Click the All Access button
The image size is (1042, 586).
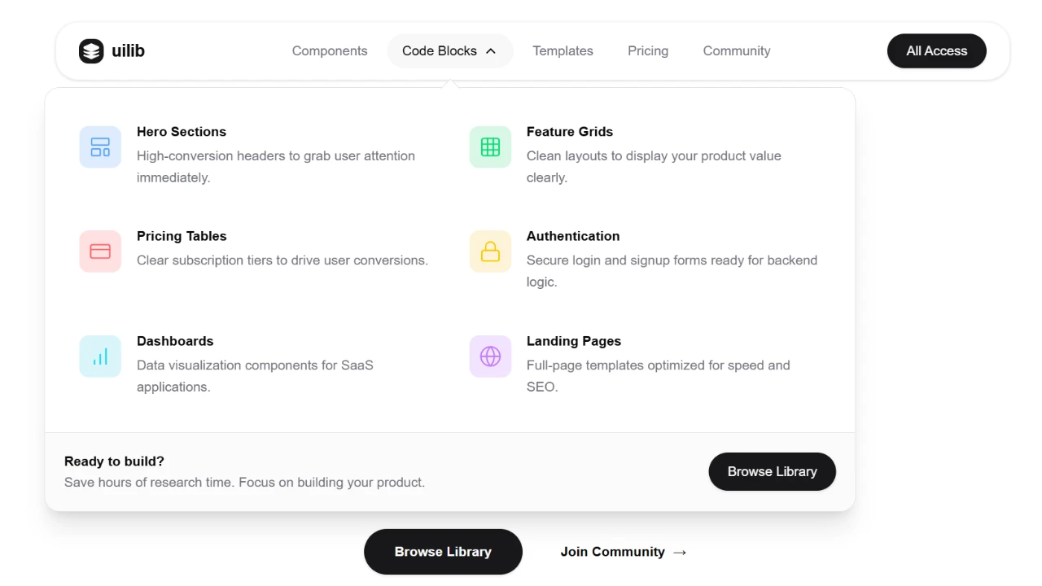[936, 50]
